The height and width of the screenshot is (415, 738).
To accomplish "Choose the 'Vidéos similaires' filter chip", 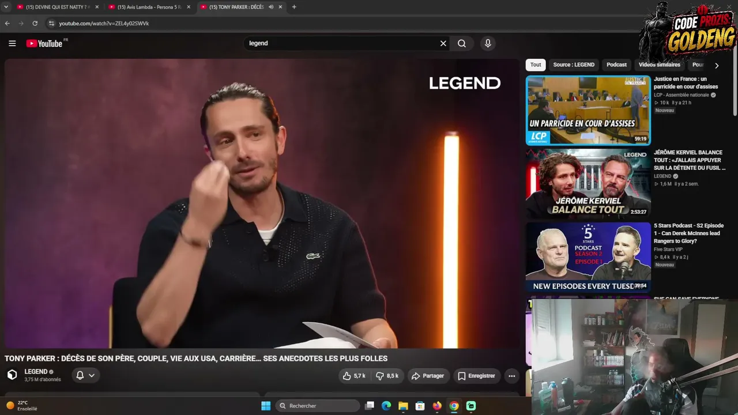I will [x=660, y=65].
